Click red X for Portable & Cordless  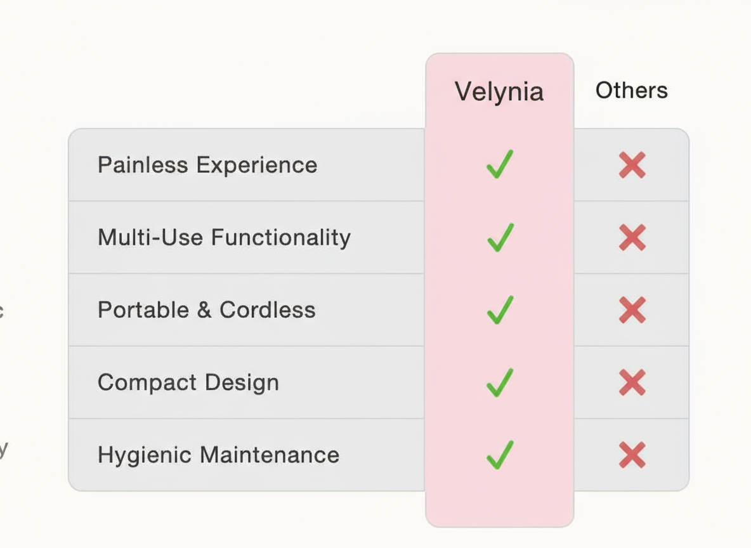(x=632, y=310)
